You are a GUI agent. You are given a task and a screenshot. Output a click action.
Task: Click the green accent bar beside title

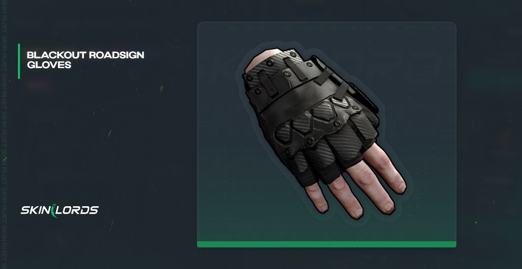[19, 61]
